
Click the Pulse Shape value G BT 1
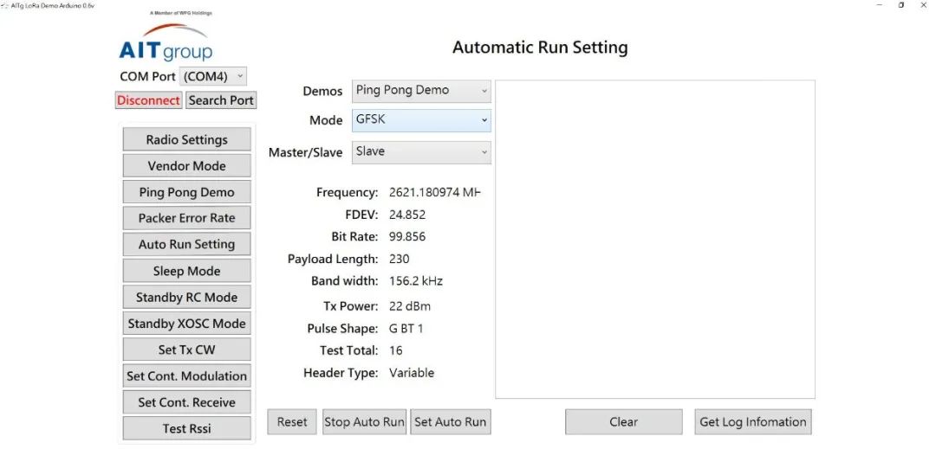406,329
